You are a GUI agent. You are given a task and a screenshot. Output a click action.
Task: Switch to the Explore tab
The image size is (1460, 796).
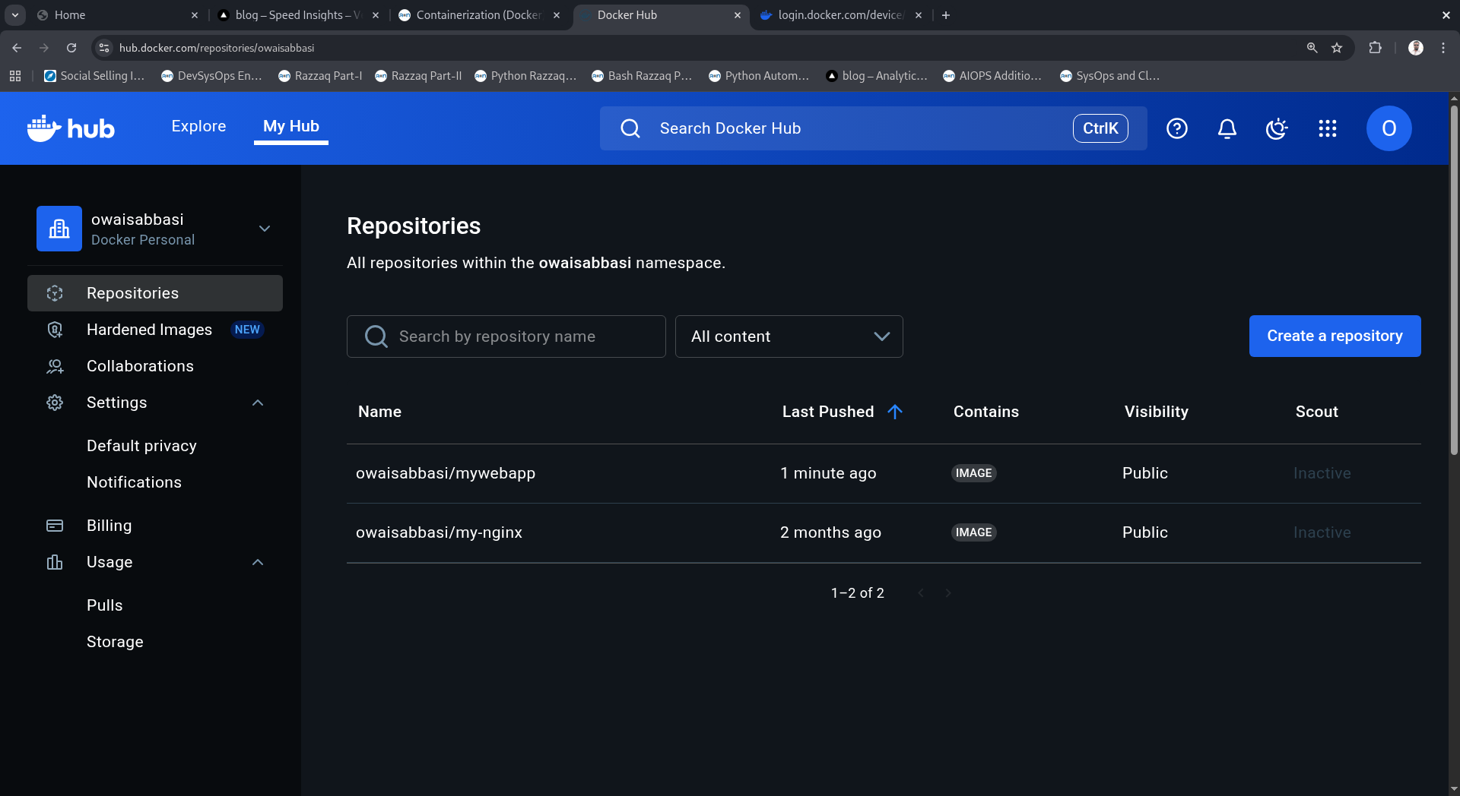coord(198,126)
